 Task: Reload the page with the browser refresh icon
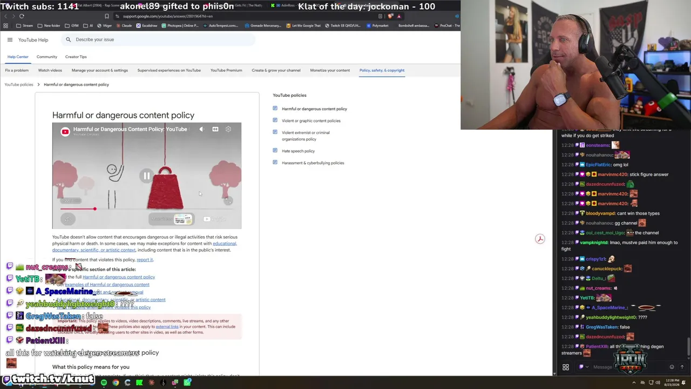(x=22, y=16)
